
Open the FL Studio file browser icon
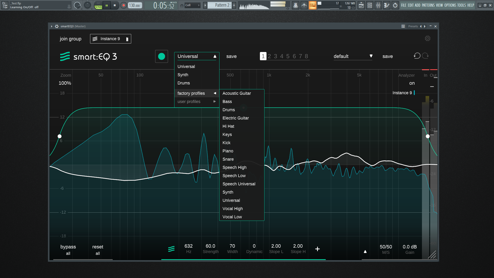pyautogui.click(x=5, y=5)
